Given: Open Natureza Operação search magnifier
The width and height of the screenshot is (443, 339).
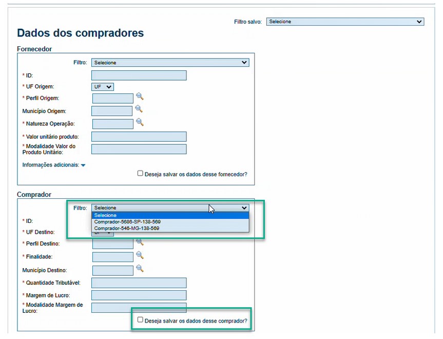Looking at the screenshot, I should coord(140,122).
